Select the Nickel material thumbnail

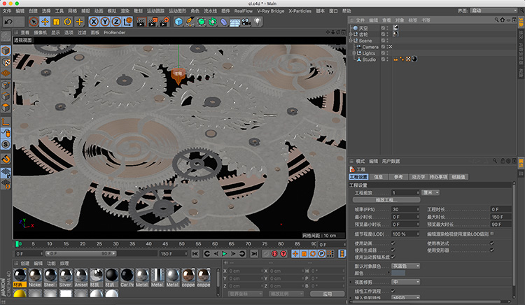35,278
